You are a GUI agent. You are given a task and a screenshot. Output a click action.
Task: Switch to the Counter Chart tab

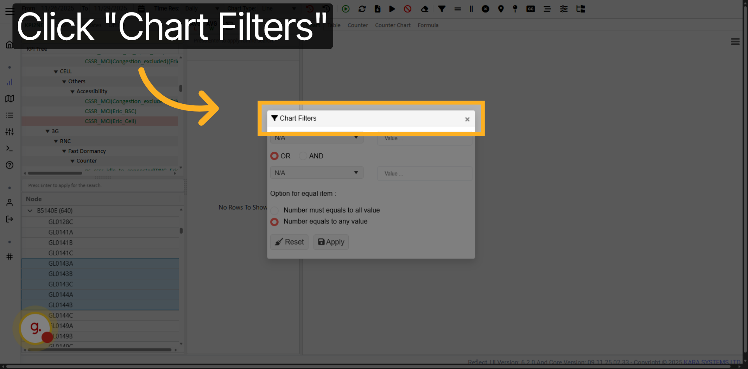(393, 25)
